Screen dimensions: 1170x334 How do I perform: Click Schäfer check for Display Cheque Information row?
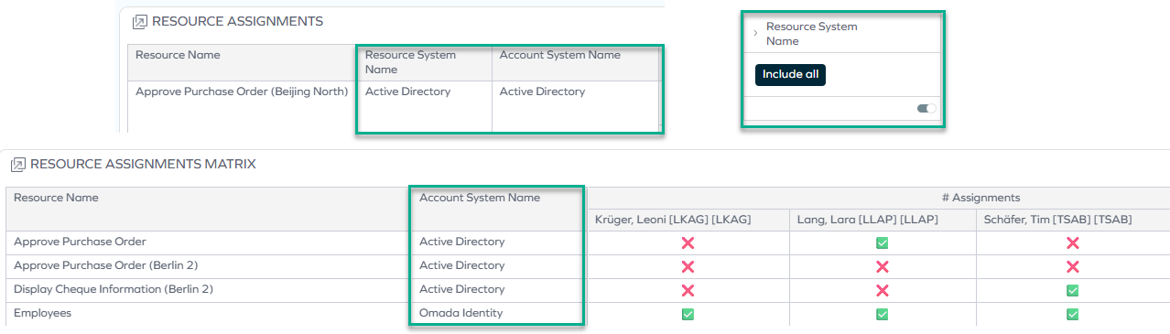tap(1073, 290)
